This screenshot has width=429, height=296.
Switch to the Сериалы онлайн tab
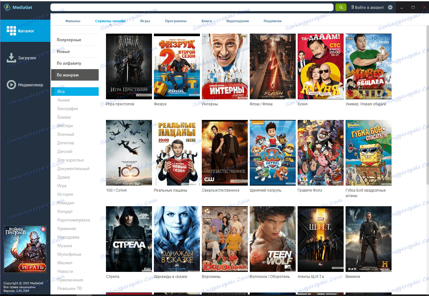(x=110, y=21)
